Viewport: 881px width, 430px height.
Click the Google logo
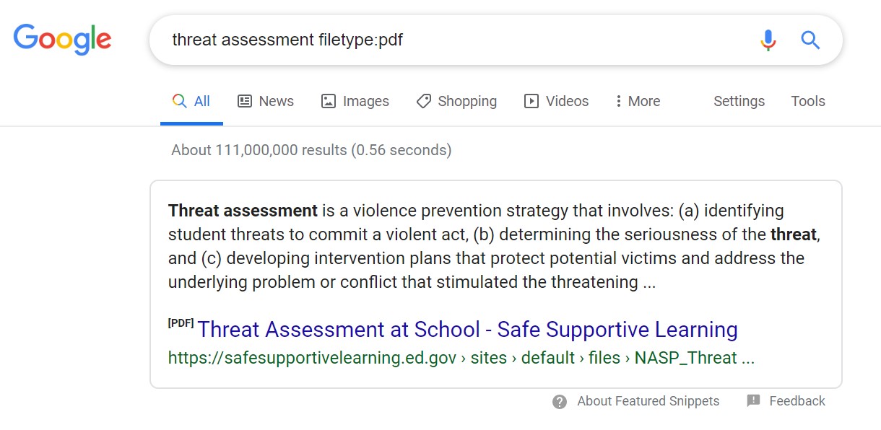point(62,38)
